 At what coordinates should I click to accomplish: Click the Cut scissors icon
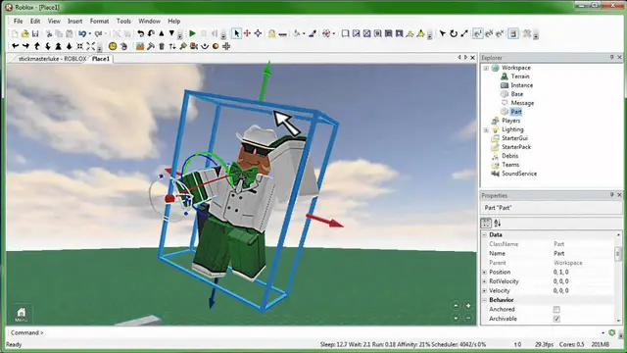pyautogui.click(x=49, y=34)
